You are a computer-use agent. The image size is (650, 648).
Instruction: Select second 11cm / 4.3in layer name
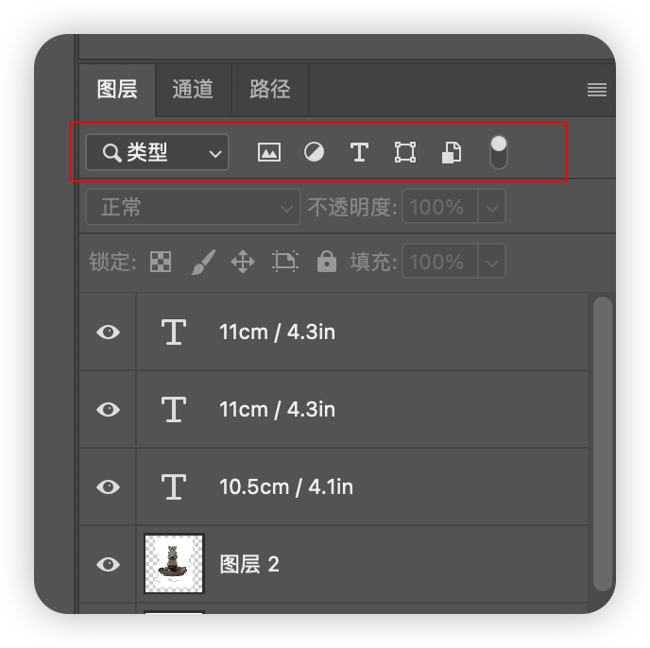click(277, 410)
